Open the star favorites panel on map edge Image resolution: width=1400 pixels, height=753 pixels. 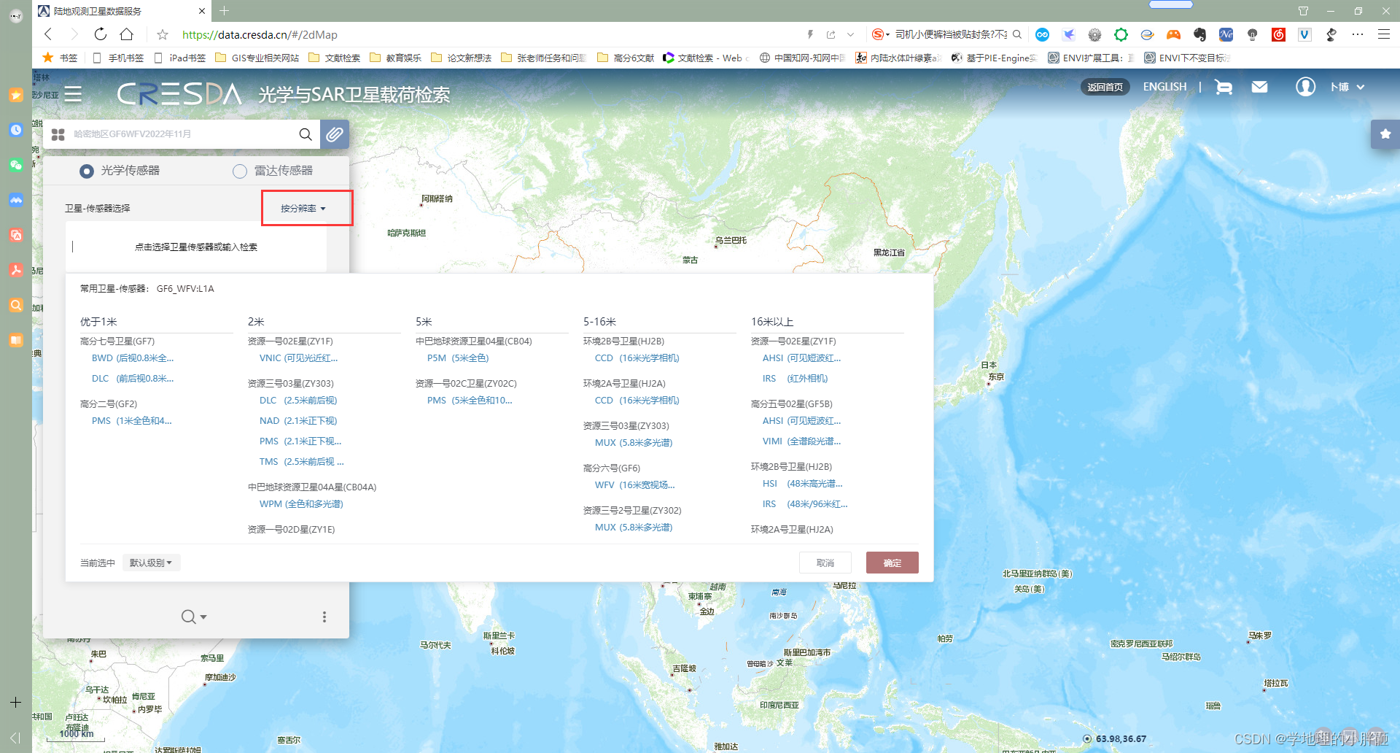1385,134
